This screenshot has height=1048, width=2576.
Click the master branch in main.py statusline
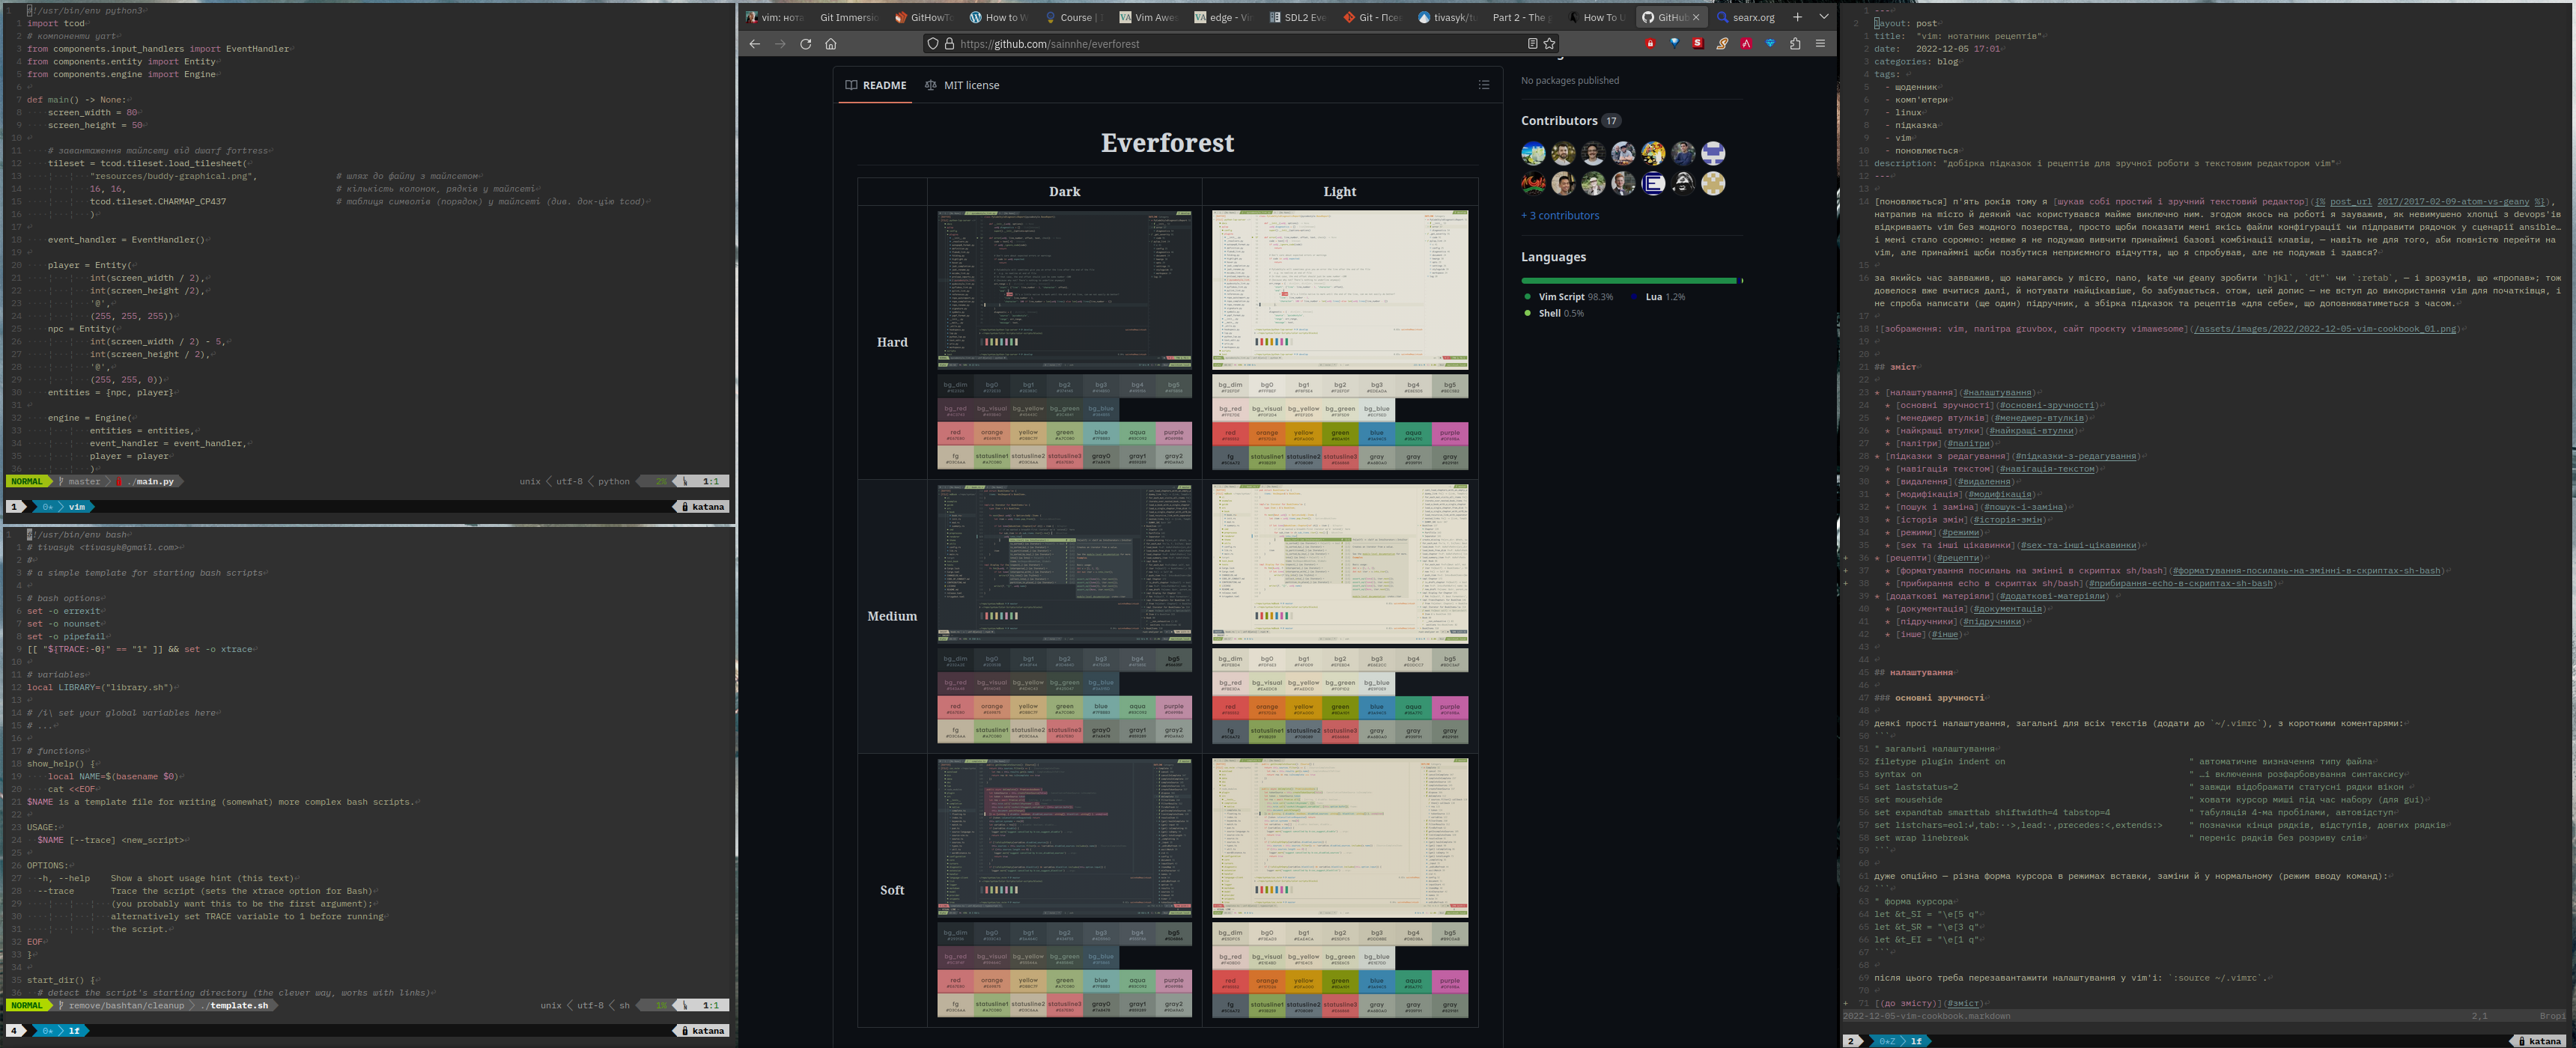click(81, 482)
